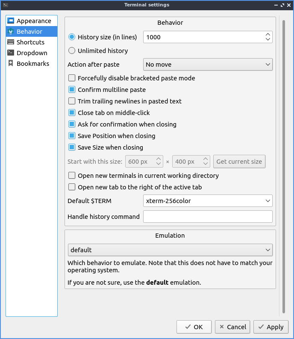Screen dimensions: 294x339
Task: Select the Unlimited history radio button
Action: point(72,51)
